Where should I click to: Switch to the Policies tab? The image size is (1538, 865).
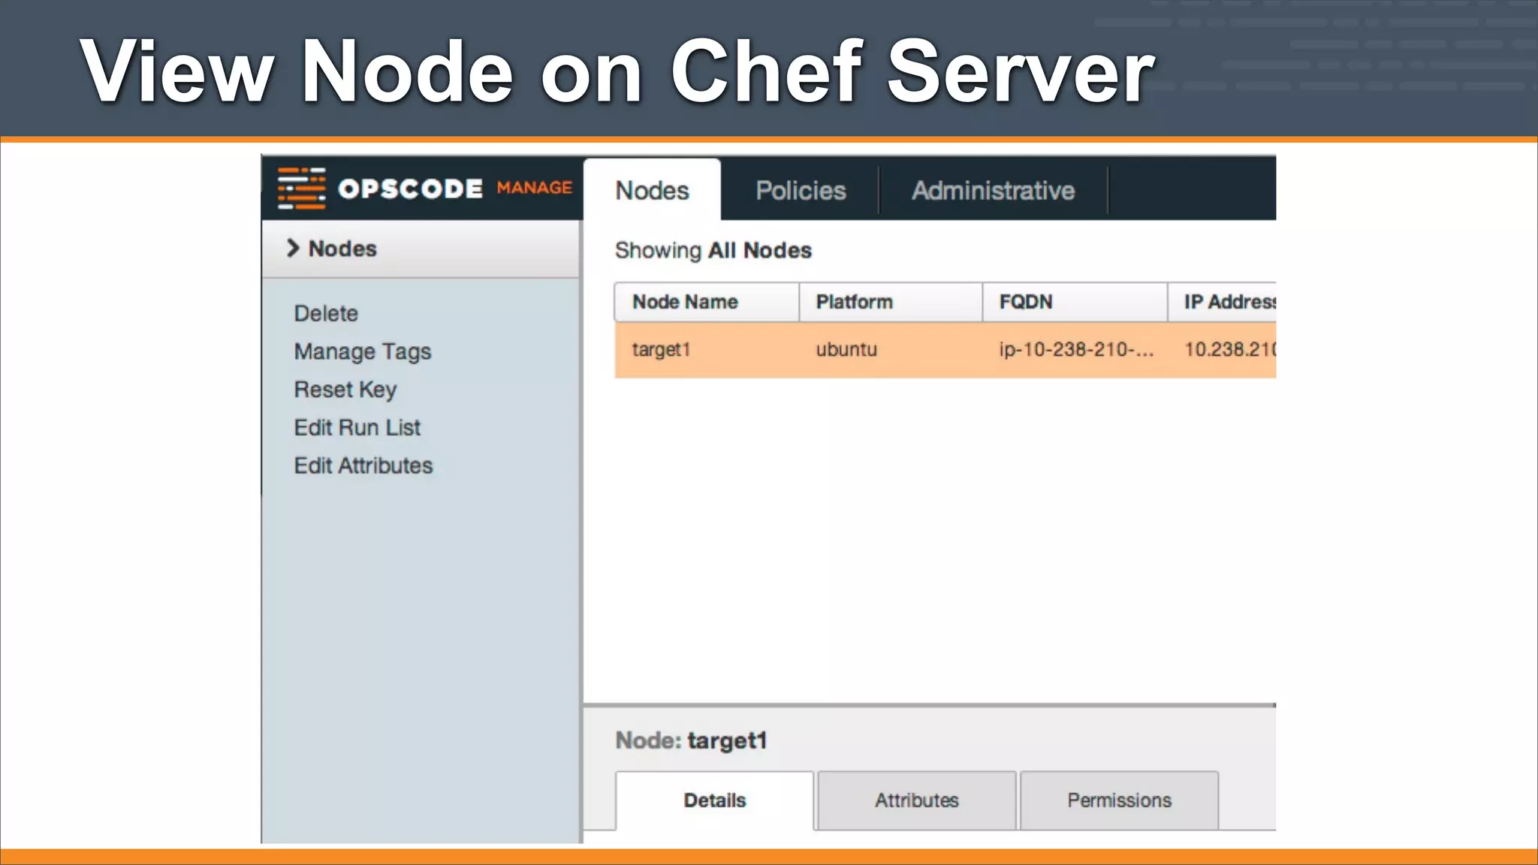coord(801,191)
